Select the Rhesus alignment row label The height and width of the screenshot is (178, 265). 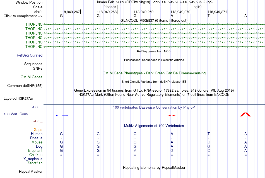(36, 138)
